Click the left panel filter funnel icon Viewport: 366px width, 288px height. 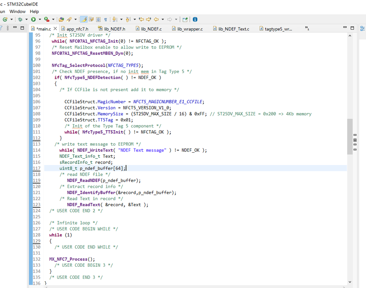pyautogui.click(x=1, y=28)
